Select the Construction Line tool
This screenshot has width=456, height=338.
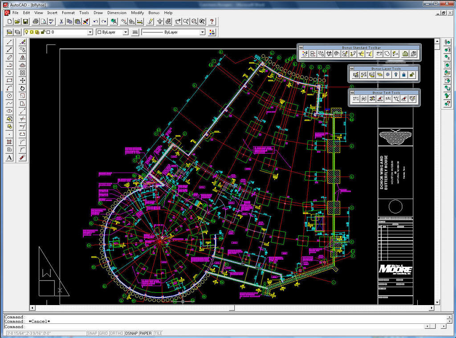click(x=9, y=50)
